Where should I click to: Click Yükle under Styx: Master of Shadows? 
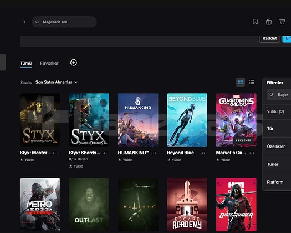click(x=27, y=160)
